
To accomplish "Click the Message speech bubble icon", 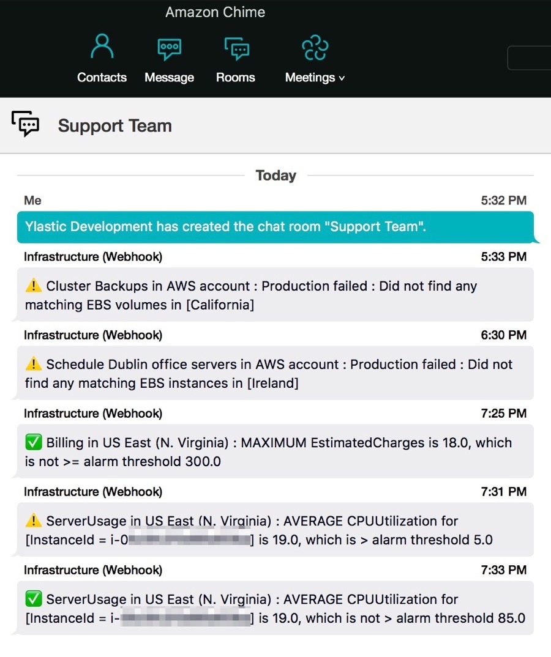I will (170, 48).
